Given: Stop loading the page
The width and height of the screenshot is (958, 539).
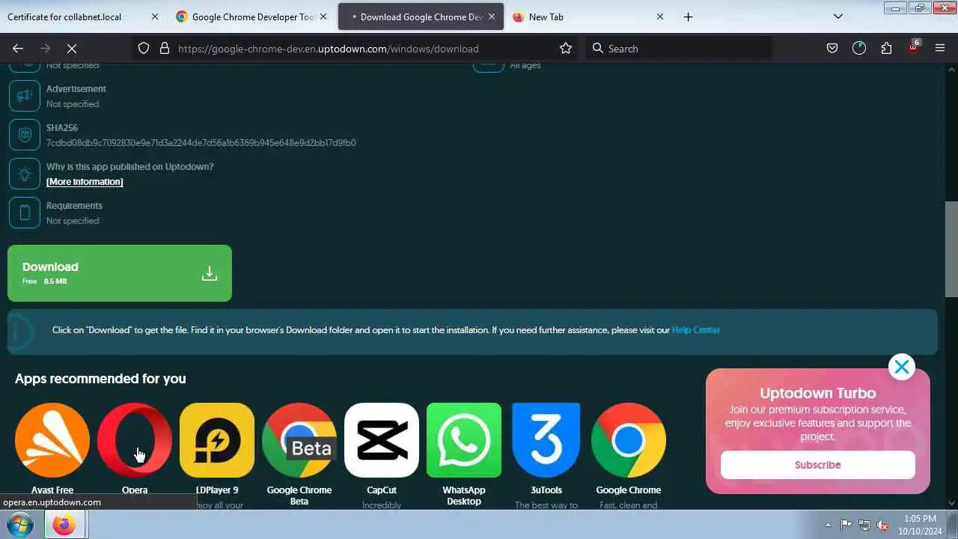Looking at the screenshot, I should click(x=72, y=48).
